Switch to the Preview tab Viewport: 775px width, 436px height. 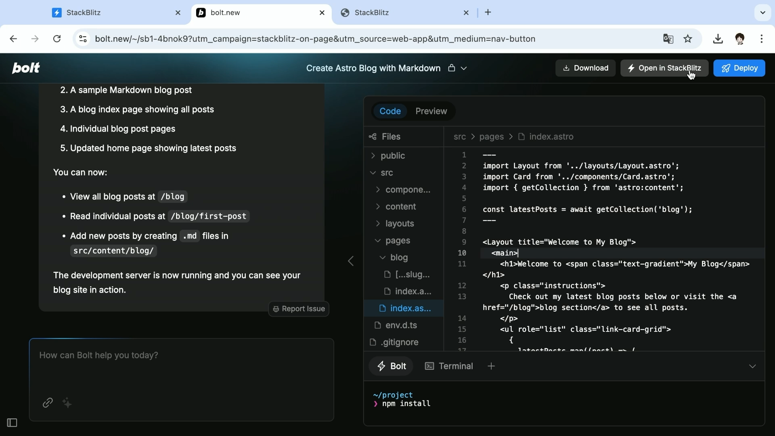431,111
